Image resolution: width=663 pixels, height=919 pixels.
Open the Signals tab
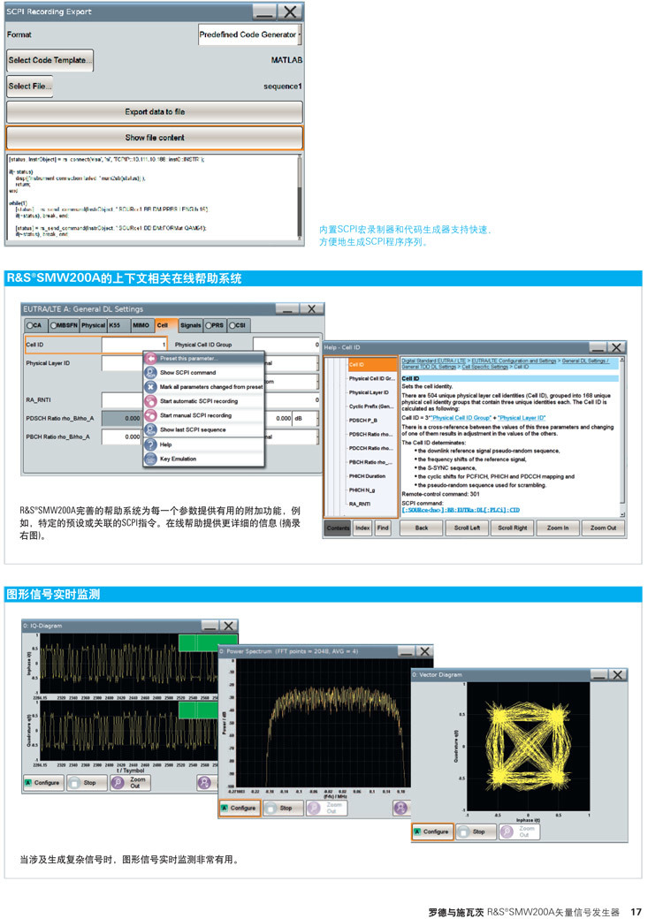click(190, 324)
